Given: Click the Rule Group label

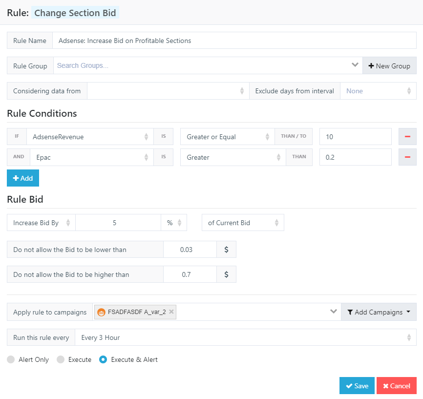Looking at the screenshot, I should 30,66.
